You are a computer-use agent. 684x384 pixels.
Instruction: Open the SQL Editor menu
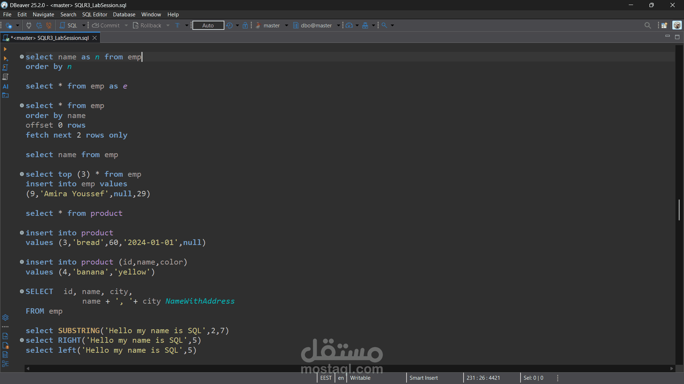coord(95,15)
